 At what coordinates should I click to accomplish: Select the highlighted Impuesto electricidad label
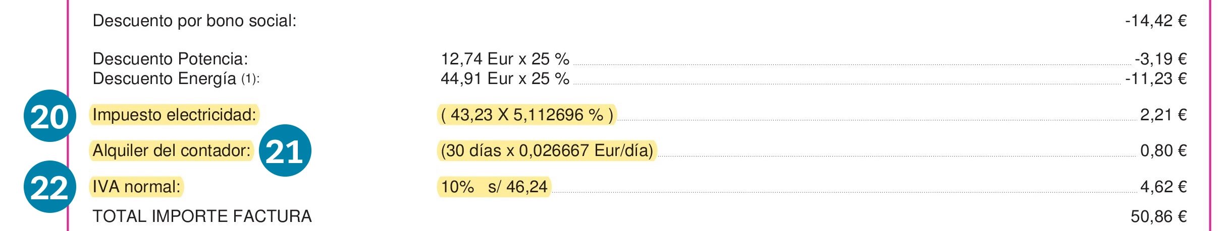click(x=174, y=115)
